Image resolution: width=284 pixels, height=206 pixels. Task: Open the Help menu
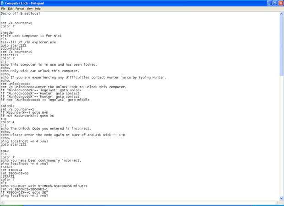click(x=38, y=9)
